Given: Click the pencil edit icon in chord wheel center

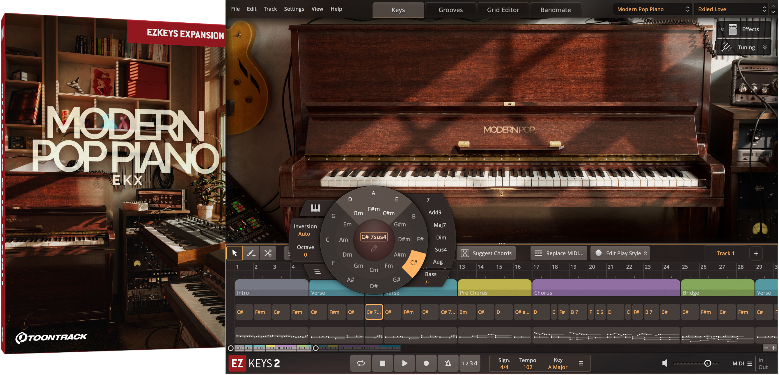Looking at the screenshot, I should 374,249.
